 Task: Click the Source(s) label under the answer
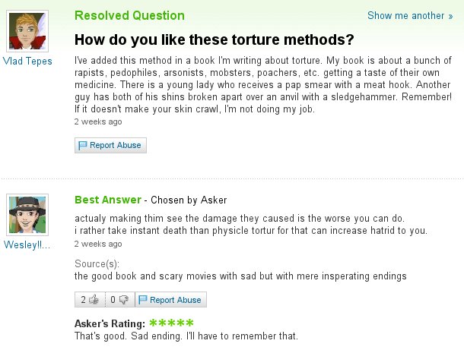[x=96, y=263]
